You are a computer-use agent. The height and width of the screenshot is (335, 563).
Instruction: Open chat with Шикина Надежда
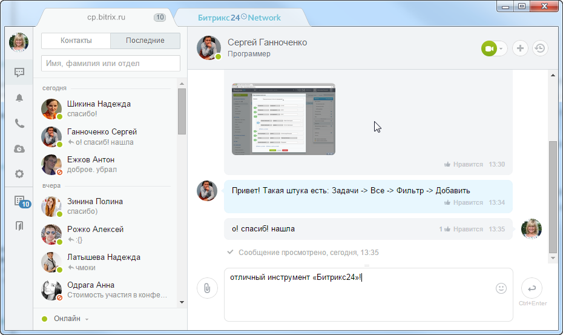point(99,108)
